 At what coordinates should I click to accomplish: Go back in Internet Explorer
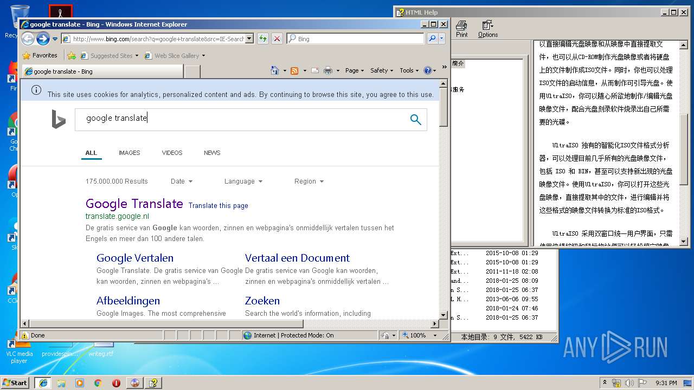(28, 38)
